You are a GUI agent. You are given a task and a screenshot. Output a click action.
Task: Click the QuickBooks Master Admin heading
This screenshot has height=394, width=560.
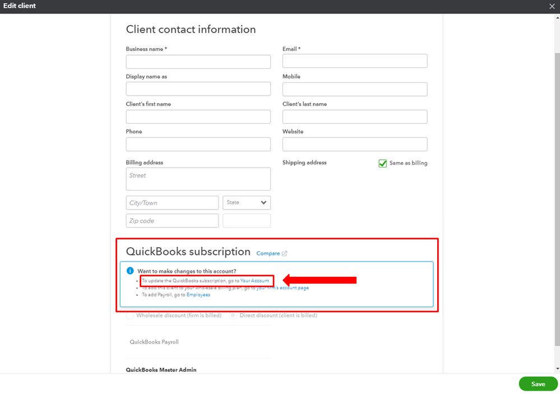[161, 370]
